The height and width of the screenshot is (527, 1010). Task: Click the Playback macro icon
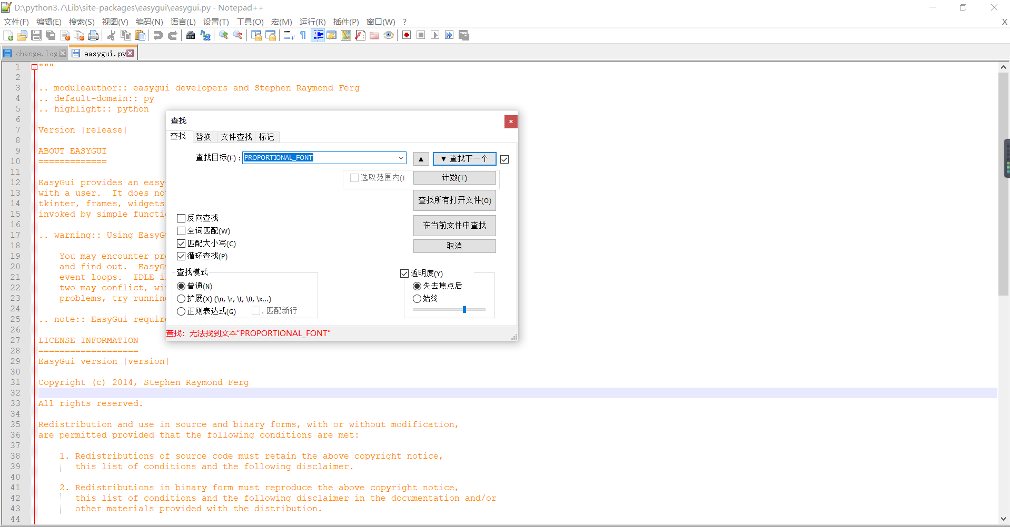[x=435, y=35]
